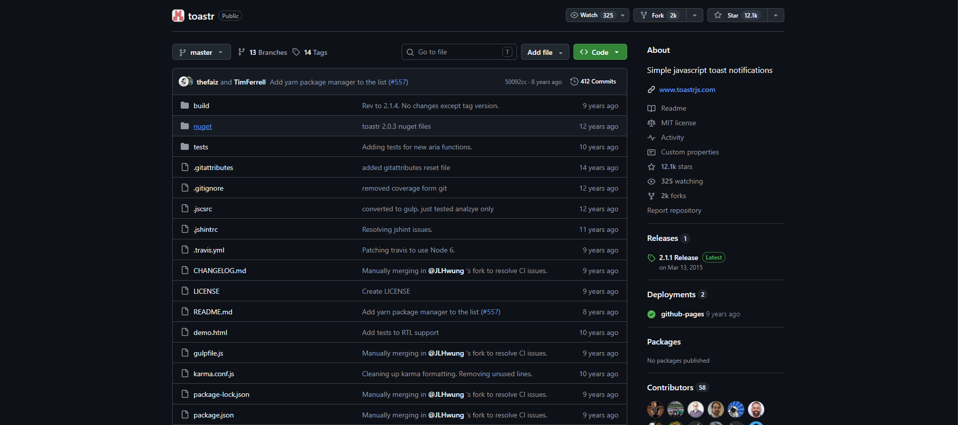Click the first contributor avatar
The height and width of the screenshot is (425, 958).
[655, 409]
